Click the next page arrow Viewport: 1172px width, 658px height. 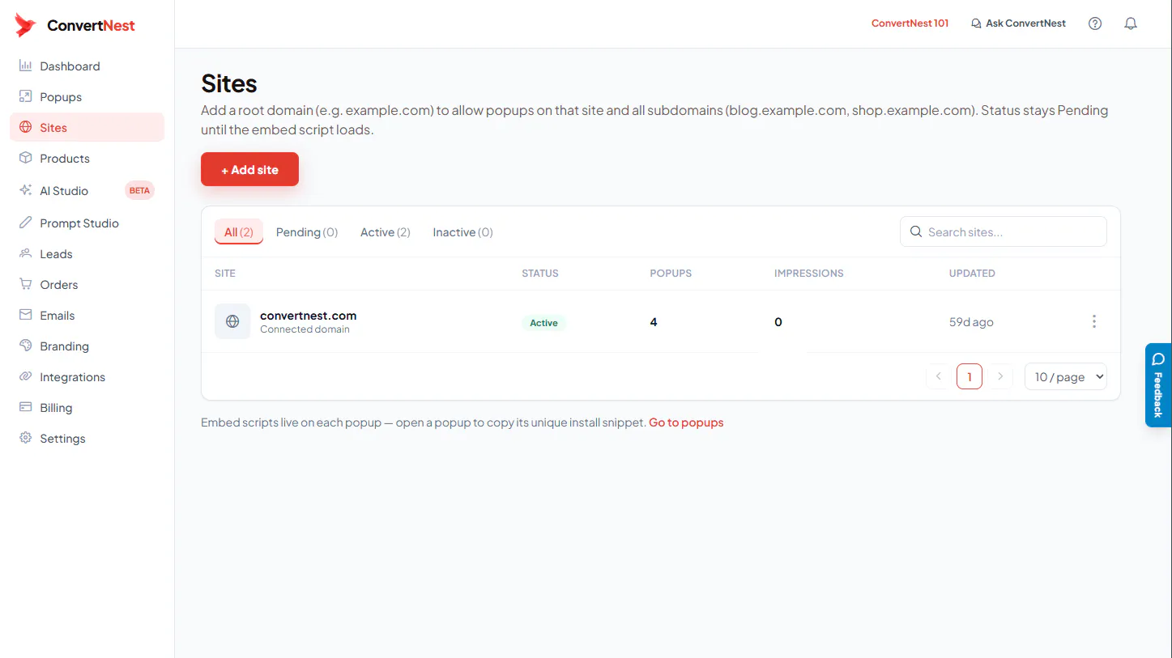[1000, 376]
